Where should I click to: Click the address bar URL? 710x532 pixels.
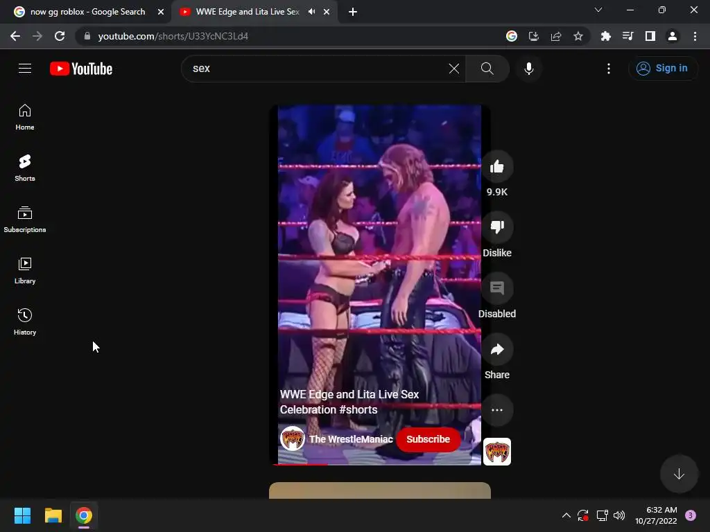pos(173,36)
